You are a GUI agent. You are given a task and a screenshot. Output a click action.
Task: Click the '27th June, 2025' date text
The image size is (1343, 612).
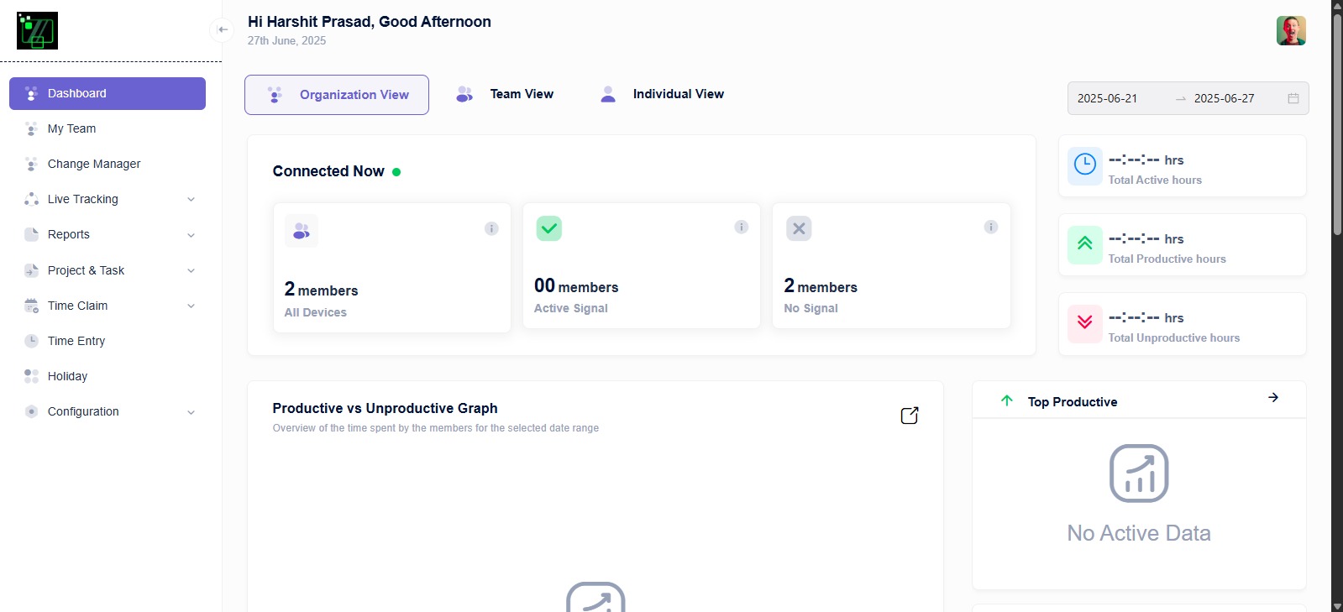pyautogui.click(x=286, y=40)
